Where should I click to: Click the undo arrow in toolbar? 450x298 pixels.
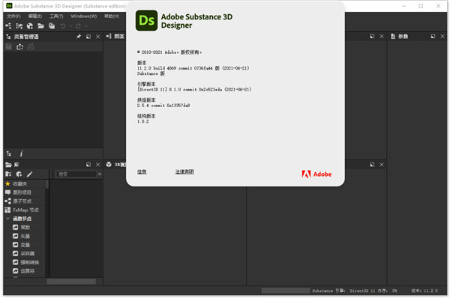click(x=63, y=26)
